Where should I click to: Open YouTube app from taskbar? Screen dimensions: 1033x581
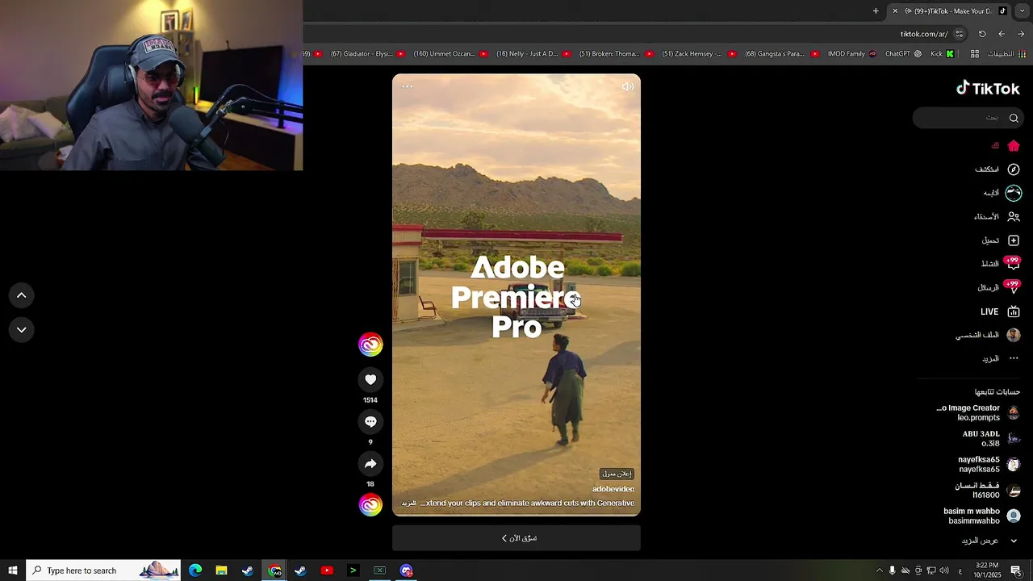point(327,571)
